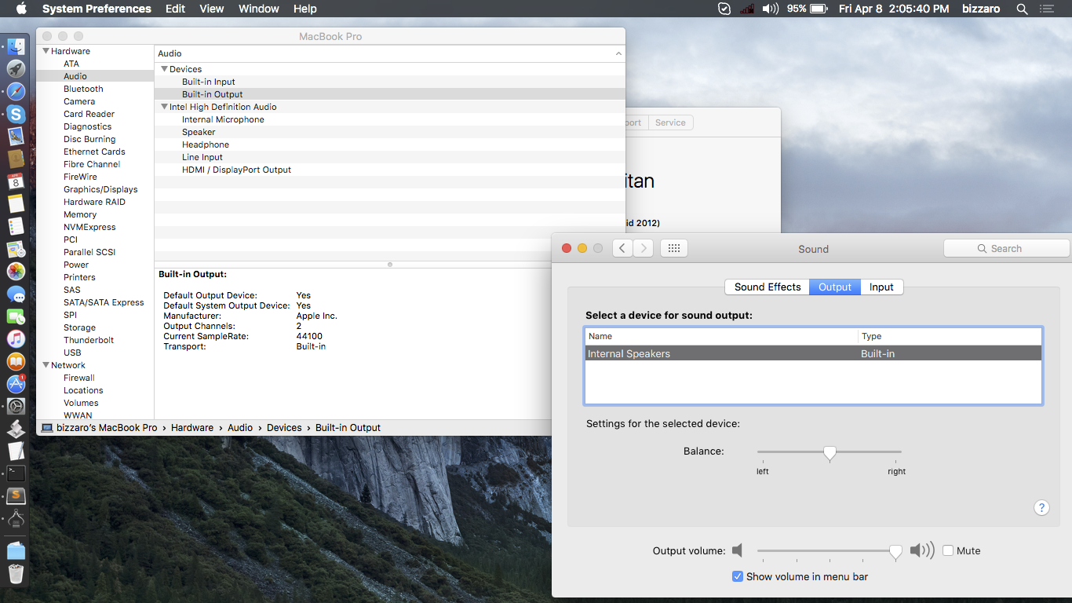Viewport: 1072px width, 603px height.
Task: Switch to the Input tab
Action: tap(881, 287)
